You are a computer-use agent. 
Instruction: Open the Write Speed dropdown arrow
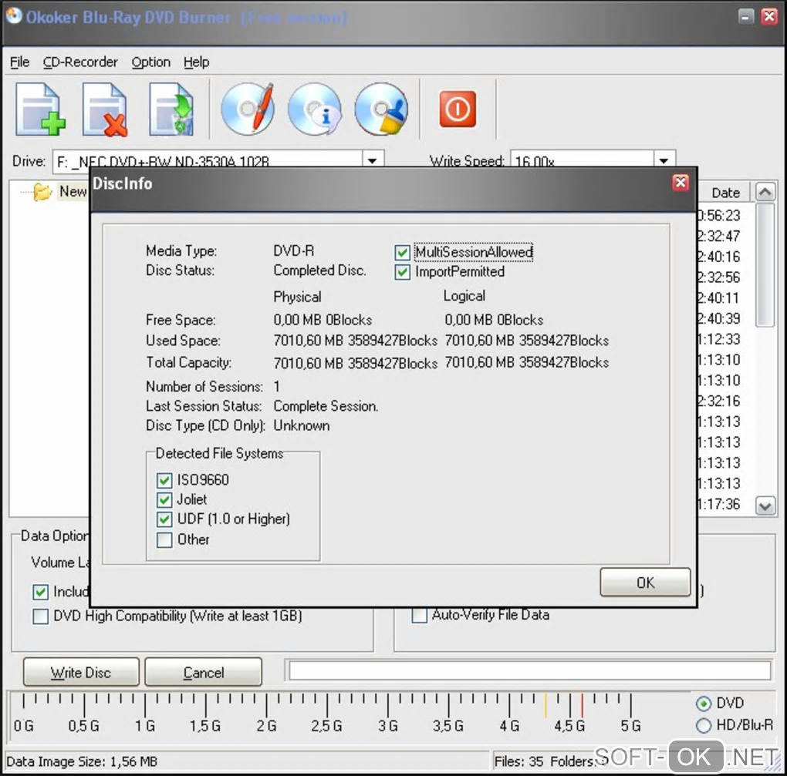pyautogui.click(x=664, y=161)
